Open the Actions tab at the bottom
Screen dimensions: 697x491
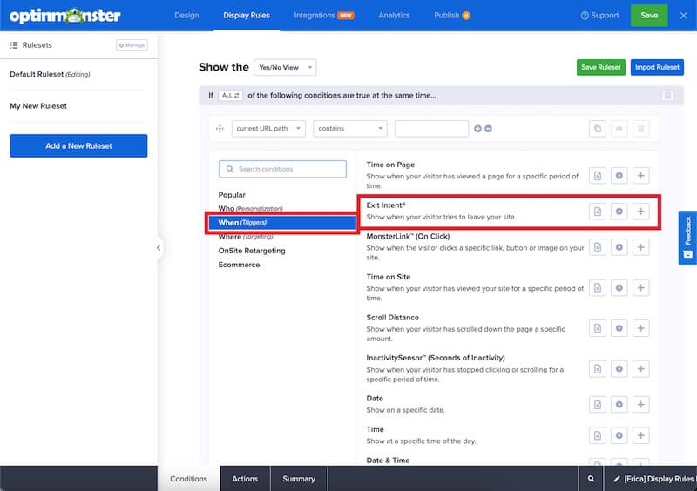pos(245,479)
